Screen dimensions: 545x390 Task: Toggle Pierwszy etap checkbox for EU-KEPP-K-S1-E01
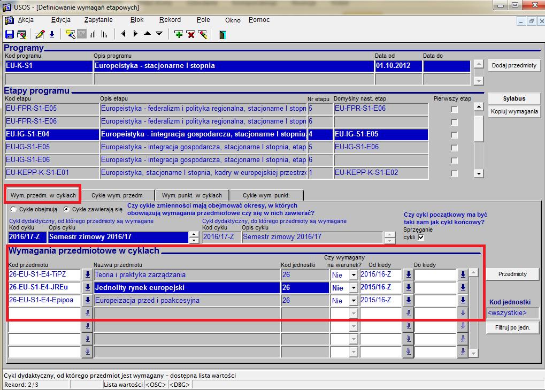pyautogui.click(x=454, y=173)
